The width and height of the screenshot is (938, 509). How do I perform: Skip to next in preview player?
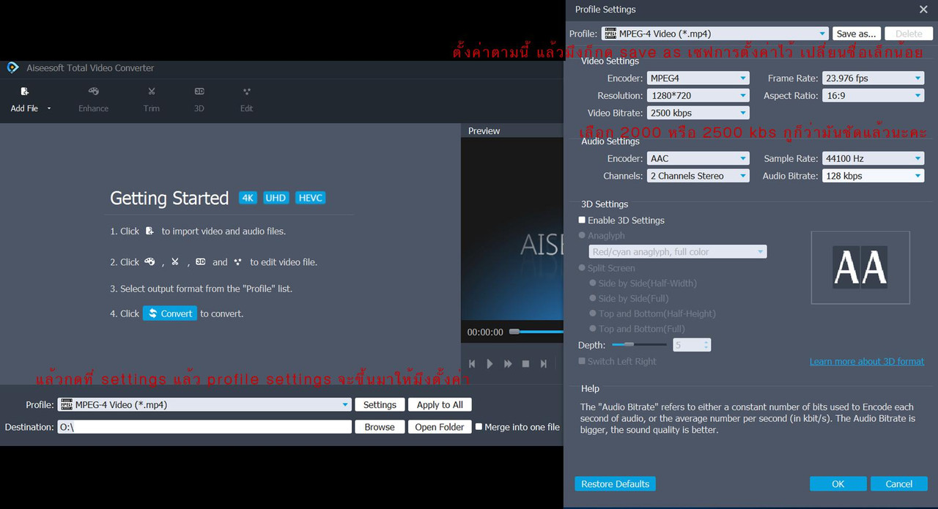pyautogui.click(x=543, y=364)
